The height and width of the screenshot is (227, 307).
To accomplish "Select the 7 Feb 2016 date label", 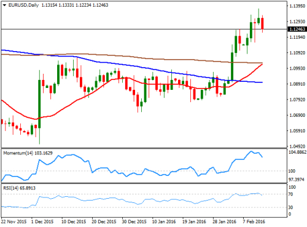I will click(x=254, y=221).
